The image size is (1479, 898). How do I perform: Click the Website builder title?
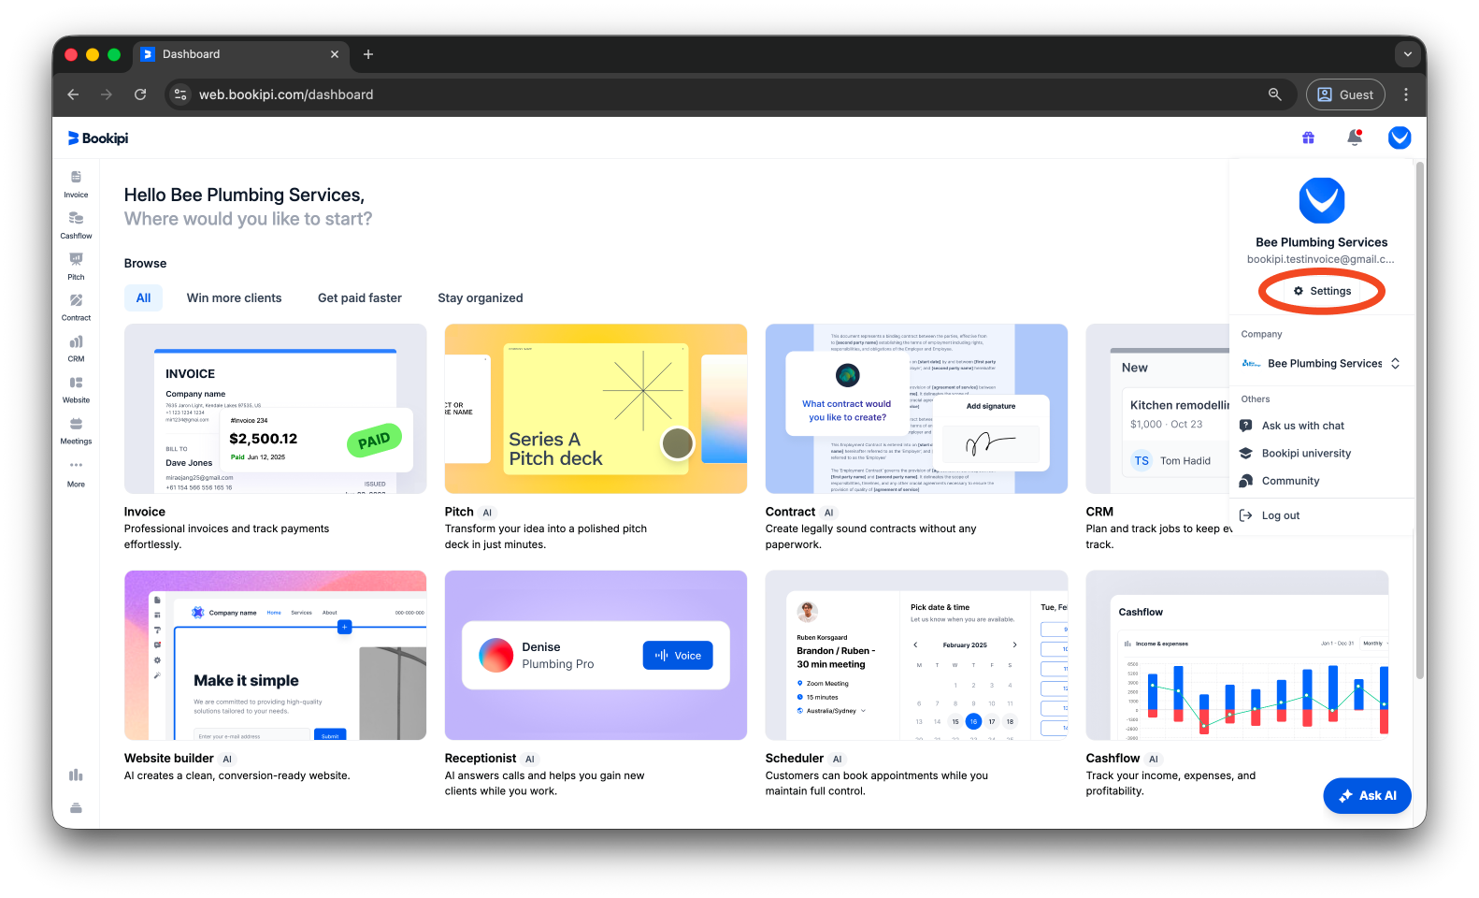point(169,759)
